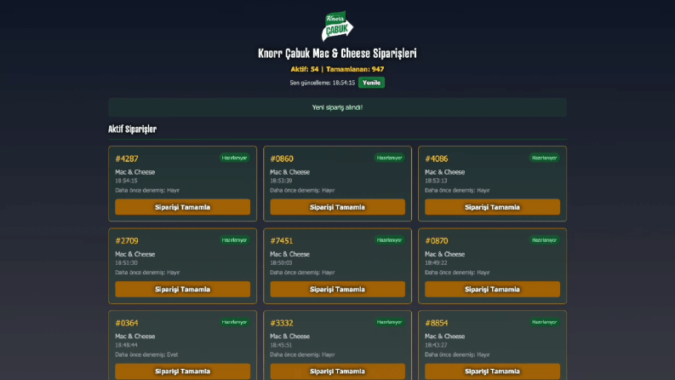Click the Yeni sipariş alındı! notification banner
This screenshot has width=675, height=380.
click(337, 107)
